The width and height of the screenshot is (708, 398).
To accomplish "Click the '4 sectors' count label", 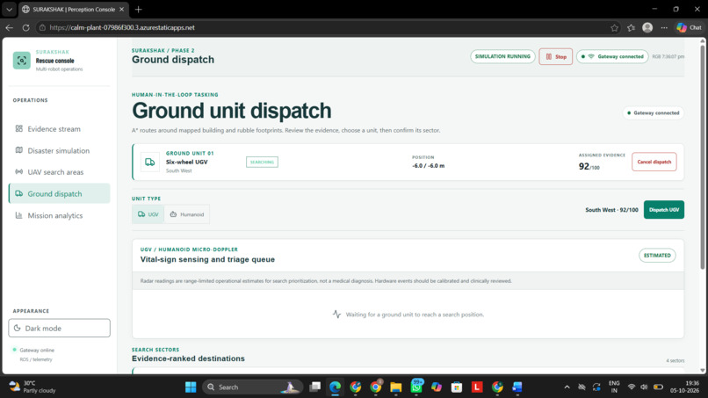I will (675, 360).
